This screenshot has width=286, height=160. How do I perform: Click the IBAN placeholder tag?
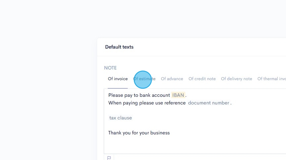[x=178, y=95]
